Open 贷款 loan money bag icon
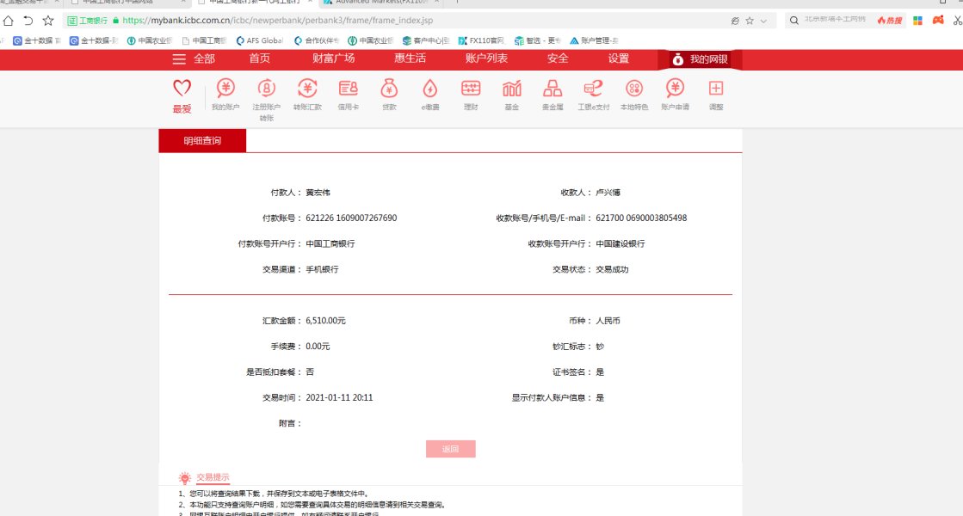 coord(389,89)
